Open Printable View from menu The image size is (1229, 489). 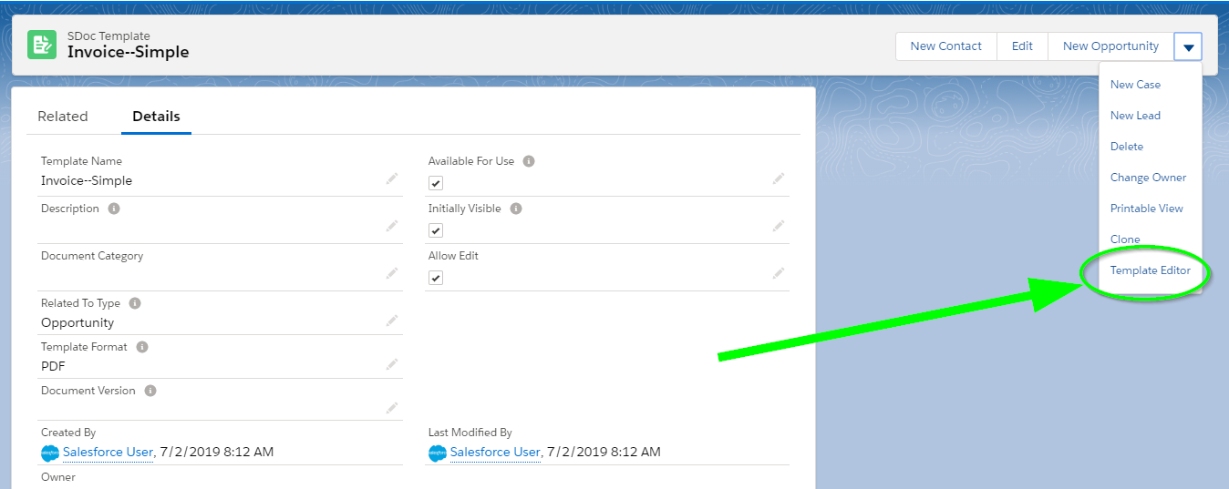click(1146, 209)
